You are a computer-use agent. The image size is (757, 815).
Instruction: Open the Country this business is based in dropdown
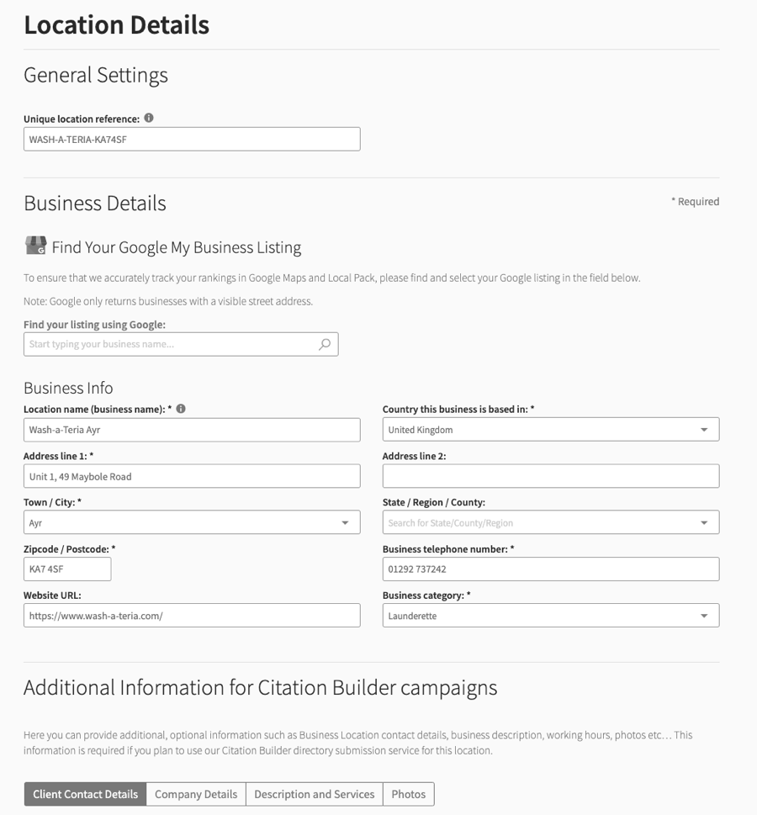[x=704, y=430]
